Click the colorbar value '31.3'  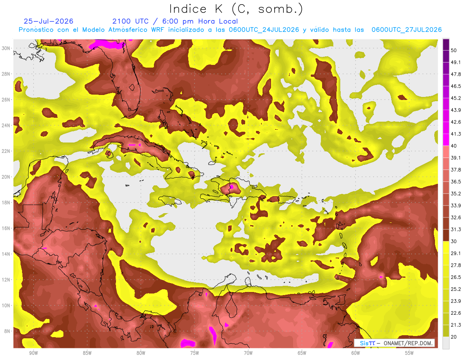[x=455, y=229]
